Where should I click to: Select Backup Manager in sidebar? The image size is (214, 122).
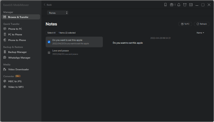coord(17,52)
